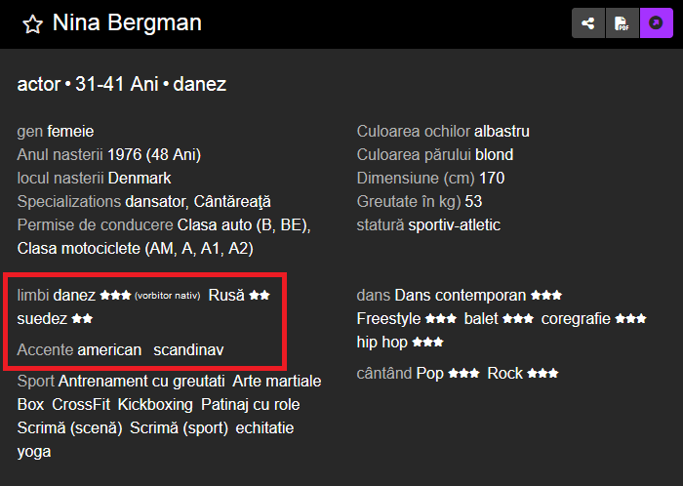Mark Nina Bergman as favorite star
683x486 pixels.
click(32, 24)
